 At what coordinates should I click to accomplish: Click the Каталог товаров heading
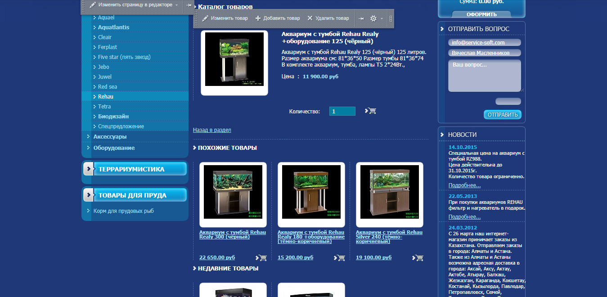pos(225,7)
